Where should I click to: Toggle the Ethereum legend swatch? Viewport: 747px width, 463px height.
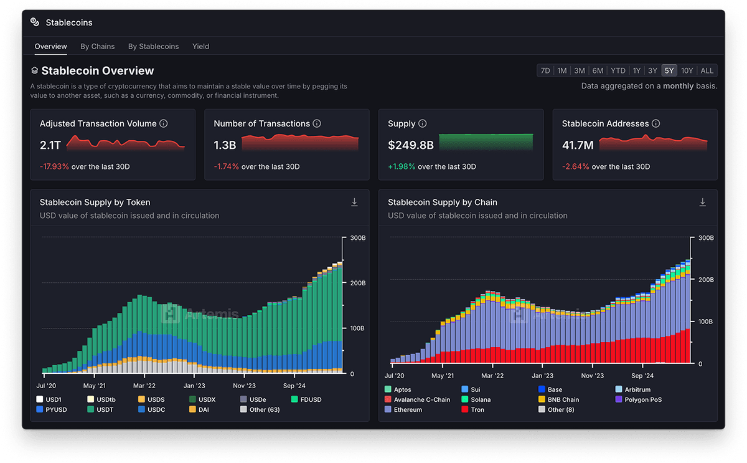point(388,409)
